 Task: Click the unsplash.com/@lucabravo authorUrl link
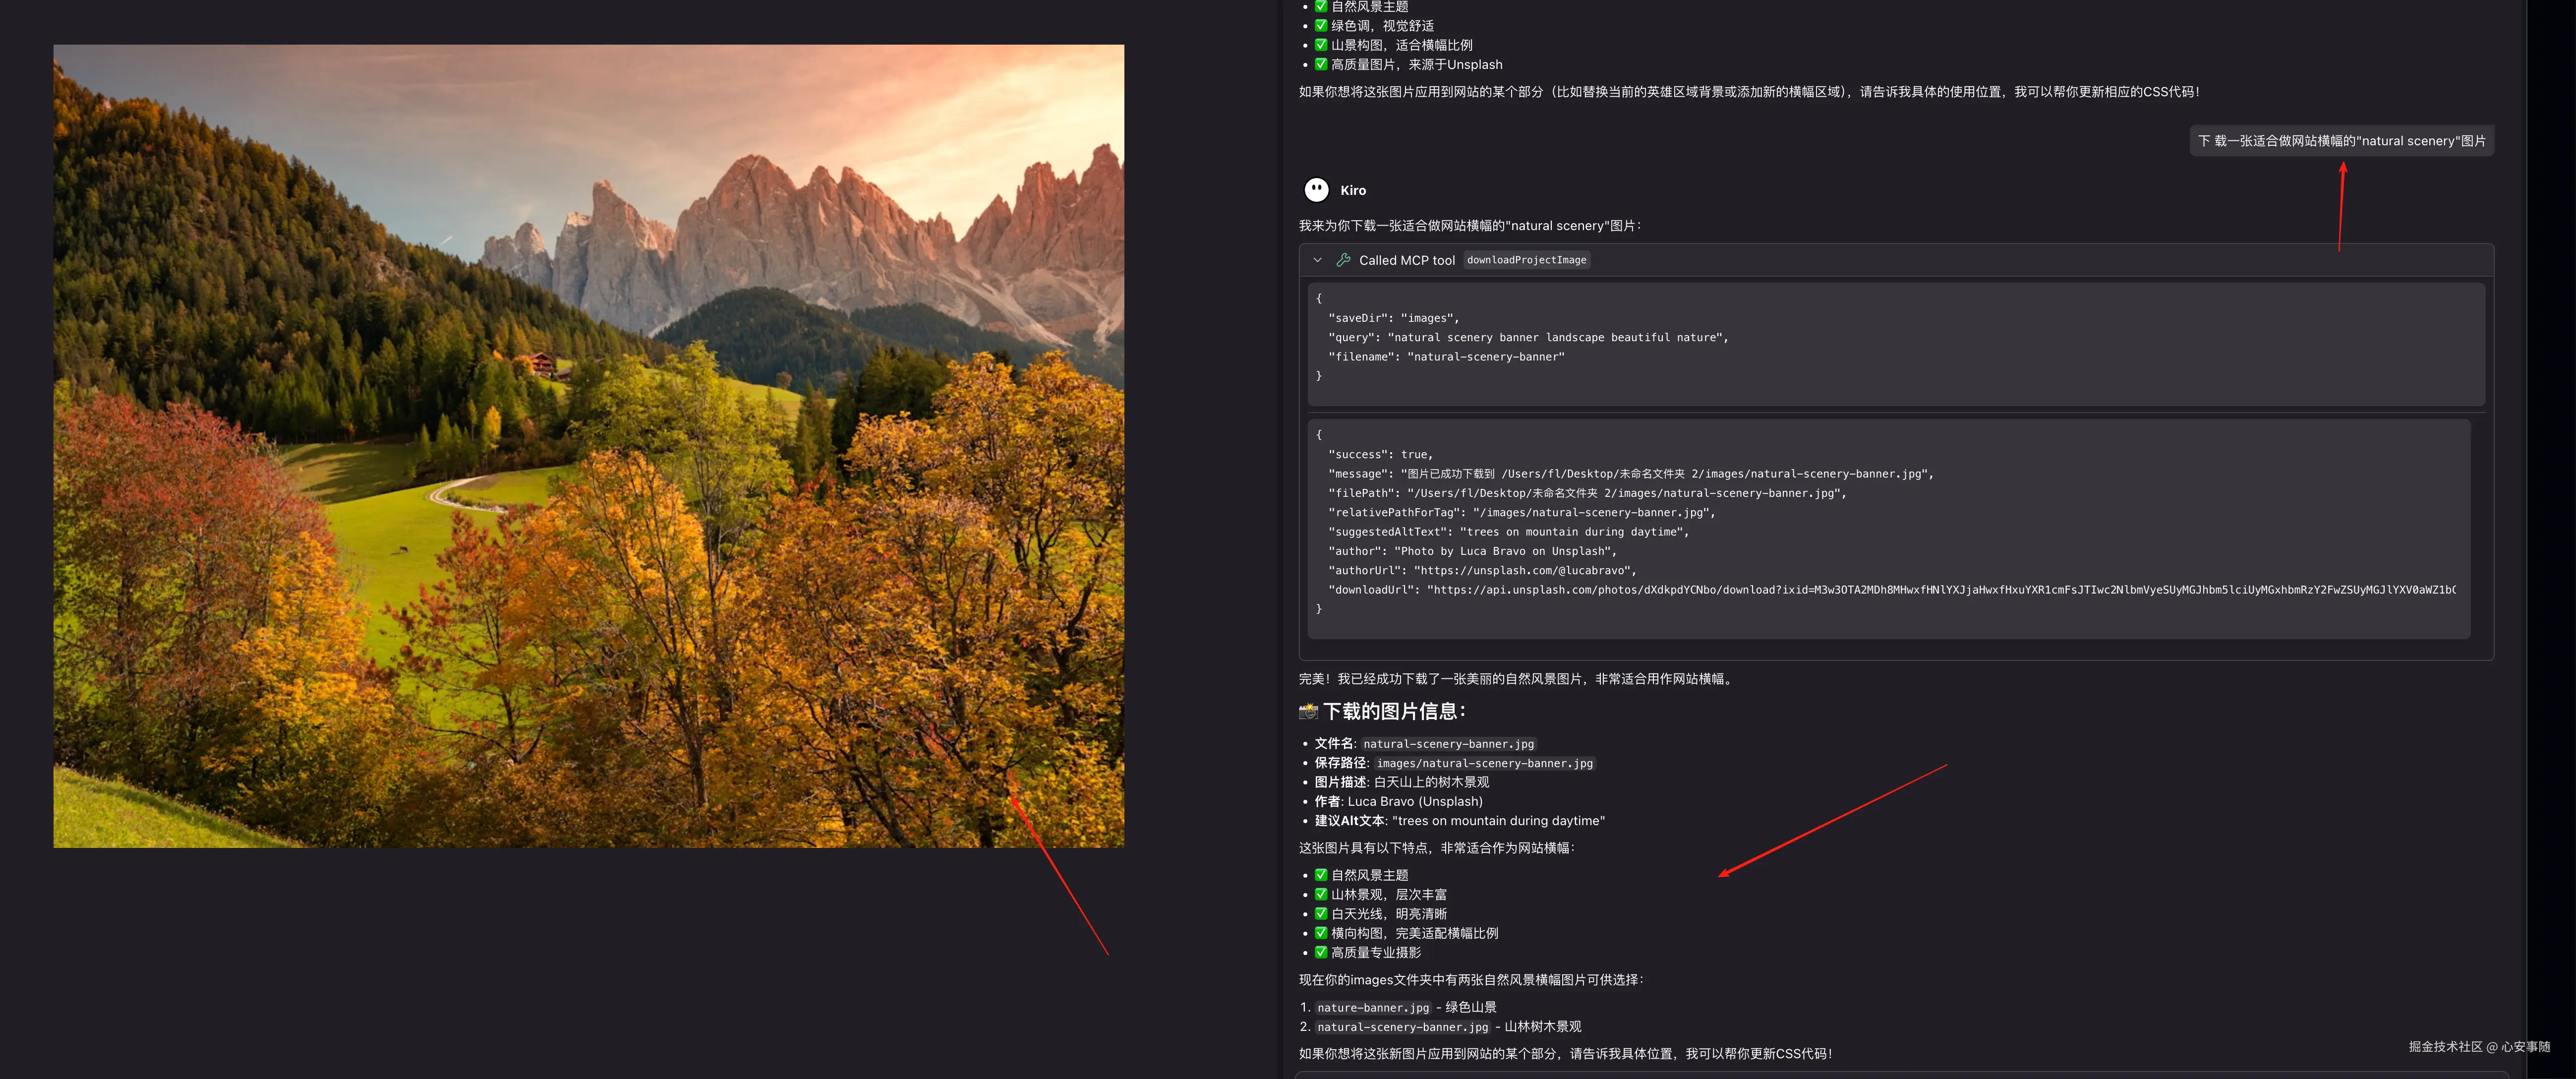coord(1523,571)
